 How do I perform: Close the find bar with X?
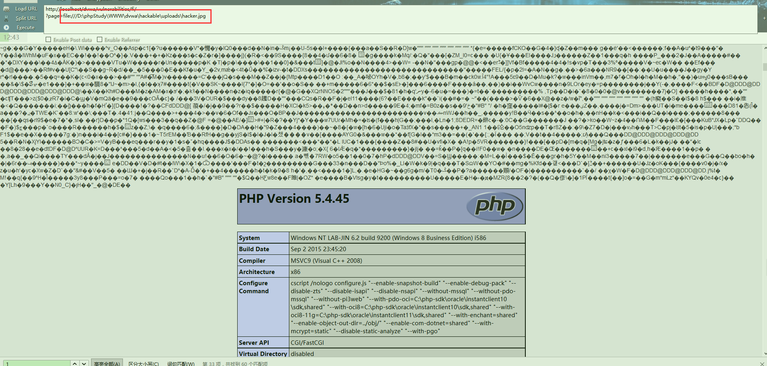(762, 363)
